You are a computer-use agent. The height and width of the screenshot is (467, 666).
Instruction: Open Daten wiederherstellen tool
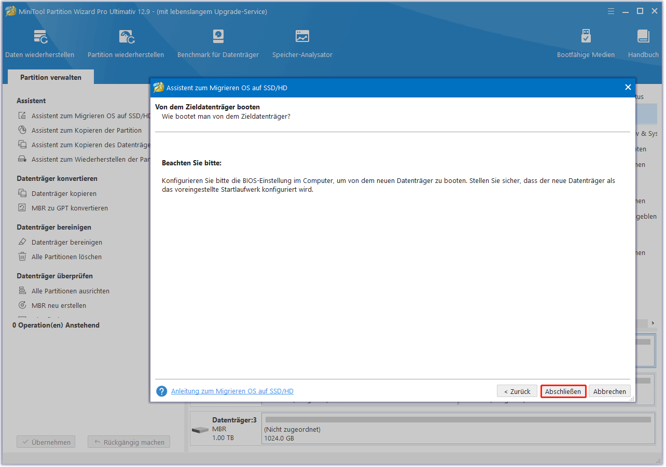click(40, 44)
